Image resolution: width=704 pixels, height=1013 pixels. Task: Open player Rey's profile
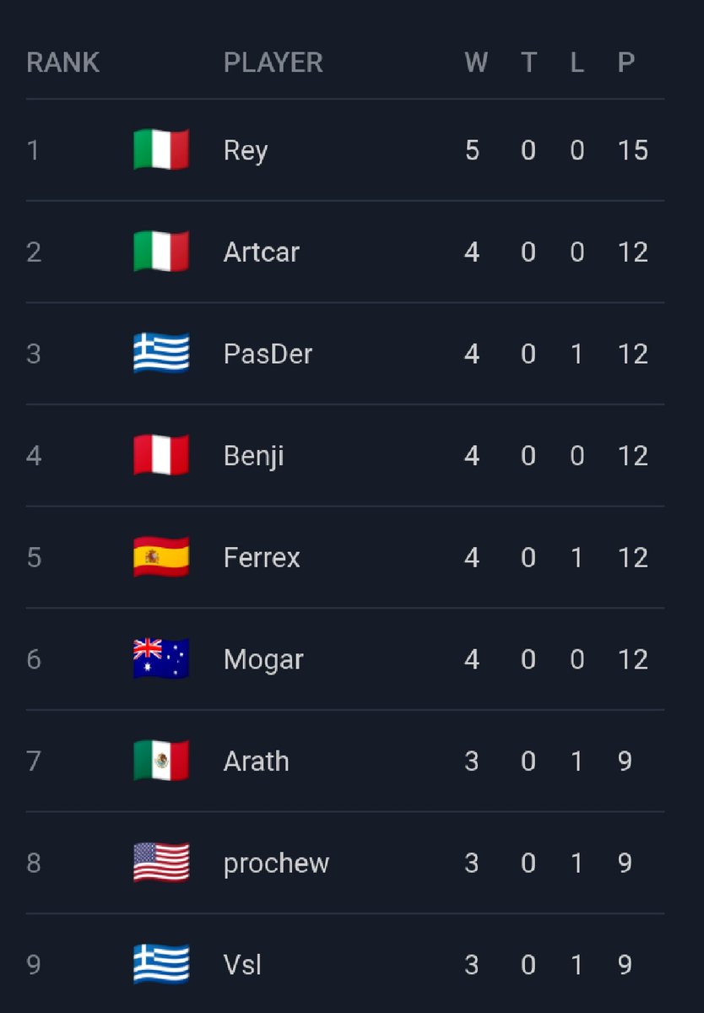click(246, 151)
